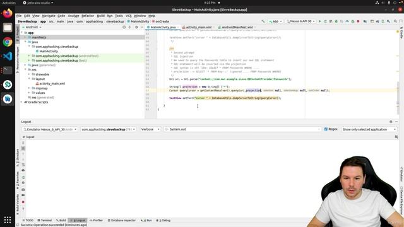Image resolution: width=404 pixels, height=227 pixels.
Task: Hide the Logcat panel with minus icon
Action: [x=396, y=122]
